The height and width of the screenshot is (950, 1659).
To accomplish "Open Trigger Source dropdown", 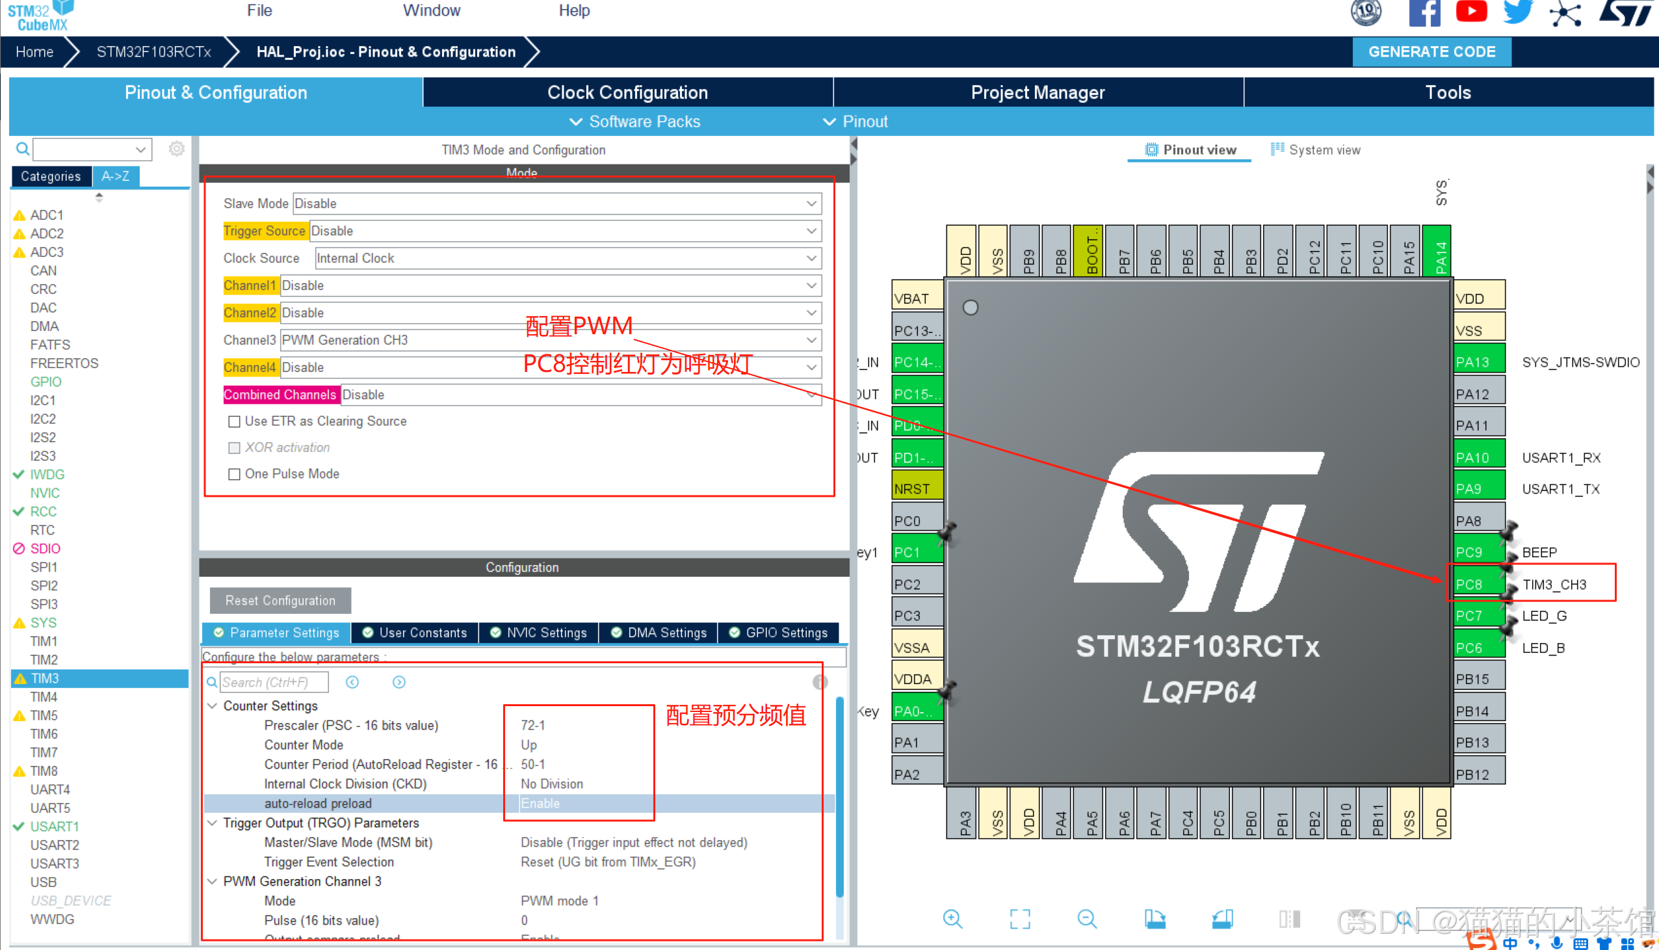I will pyautogui.click(x=566, y=231).
